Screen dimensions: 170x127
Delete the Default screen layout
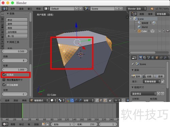tap(80, 8)
